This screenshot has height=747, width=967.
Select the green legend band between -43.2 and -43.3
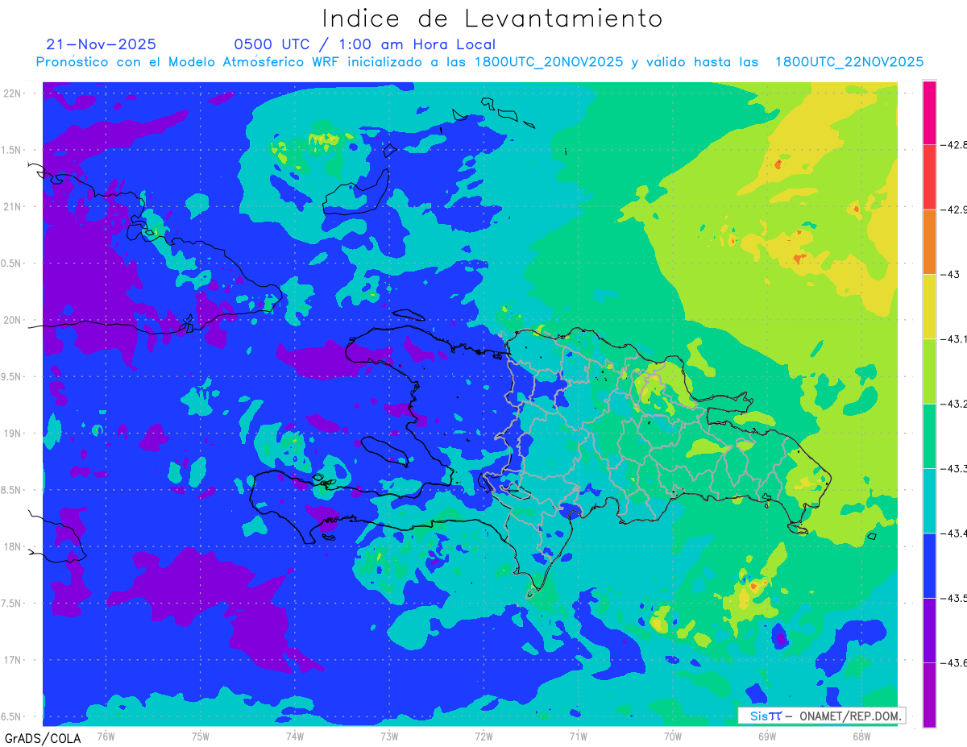click(x=929, y=436)
